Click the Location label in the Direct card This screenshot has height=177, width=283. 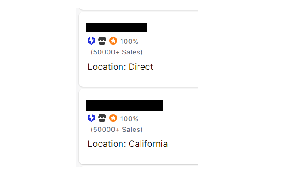[107, 67]
